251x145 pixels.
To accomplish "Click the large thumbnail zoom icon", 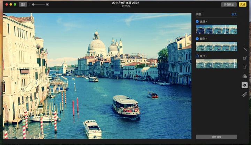I will (47, 5).
